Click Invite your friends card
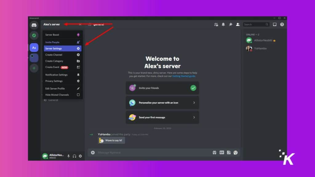 pos(162,88)
